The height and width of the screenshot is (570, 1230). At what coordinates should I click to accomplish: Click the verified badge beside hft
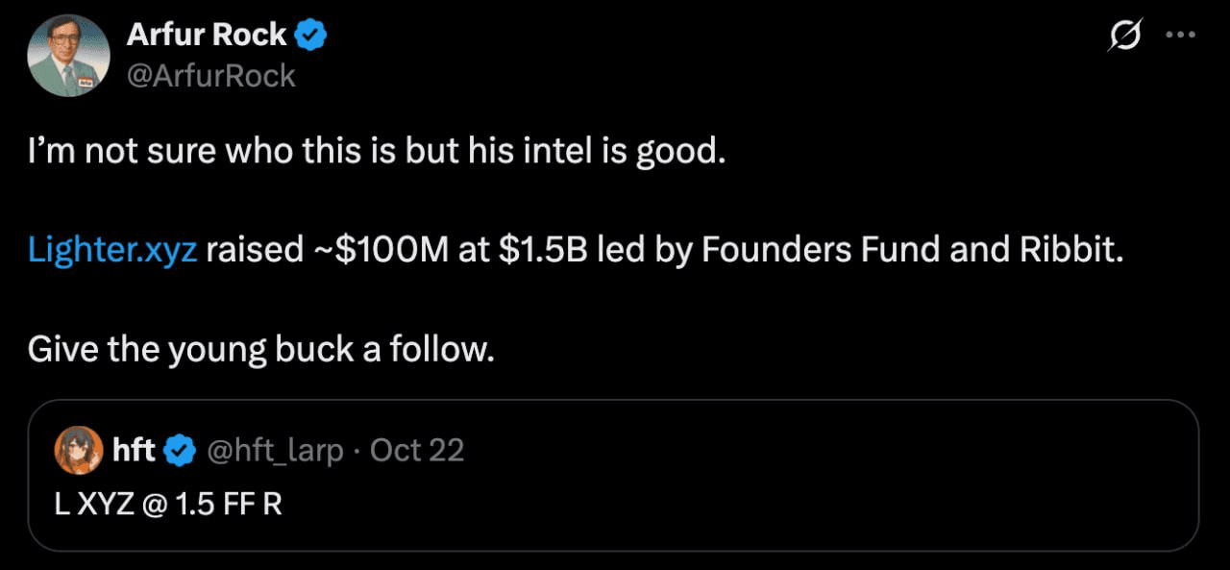click(180, 450)
